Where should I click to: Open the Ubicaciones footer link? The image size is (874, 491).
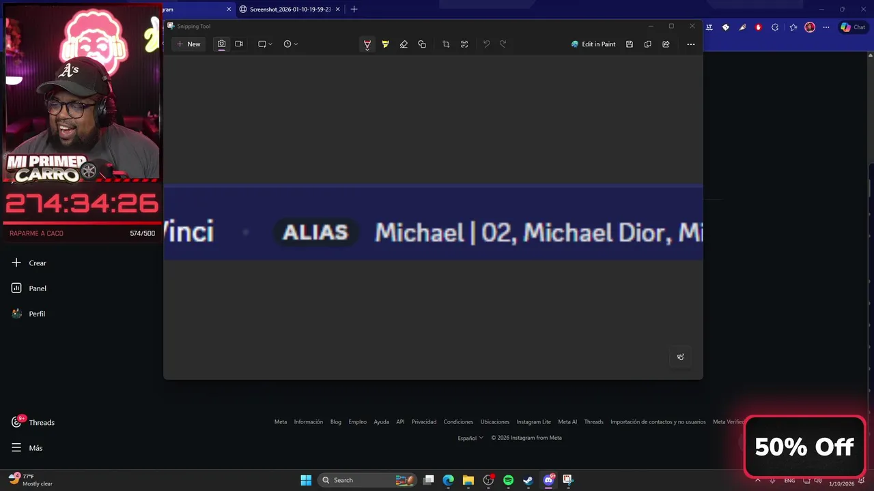[495, 422]
